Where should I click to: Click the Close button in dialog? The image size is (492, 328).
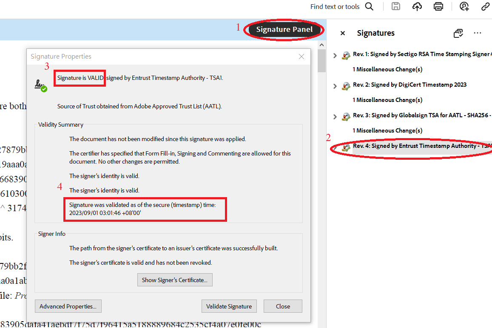coord(283,306)
